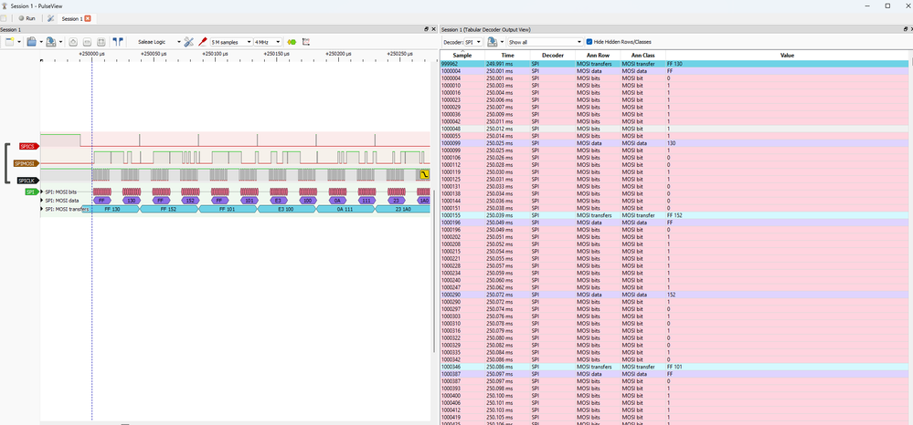Image resolution: width=913 pixels, height=425 pixels.
Task: Click the Value column header
Action: (786, 55)
